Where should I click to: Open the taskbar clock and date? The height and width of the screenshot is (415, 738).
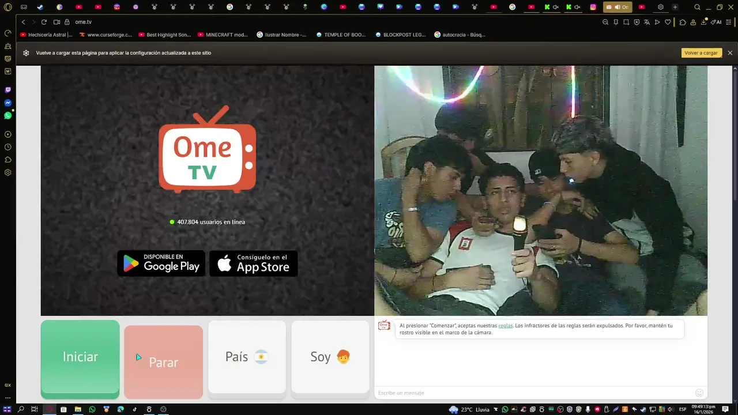703,409
